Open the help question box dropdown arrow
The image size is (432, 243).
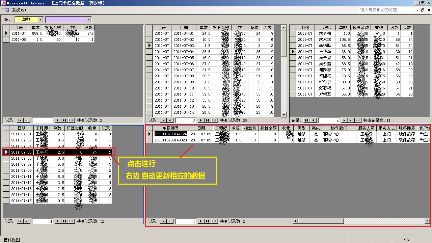[x=417, y=10]
